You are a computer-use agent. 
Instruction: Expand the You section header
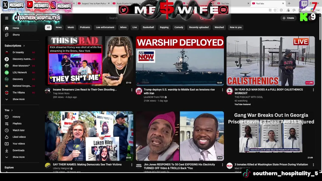[x=9, y=110]
